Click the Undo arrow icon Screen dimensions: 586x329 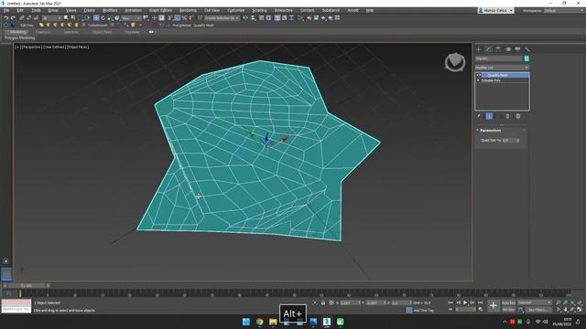[x=6, y=18]
